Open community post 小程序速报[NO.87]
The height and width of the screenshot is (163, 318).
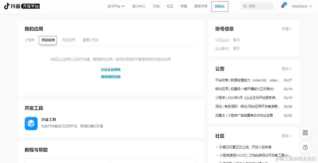coord(255,155)
